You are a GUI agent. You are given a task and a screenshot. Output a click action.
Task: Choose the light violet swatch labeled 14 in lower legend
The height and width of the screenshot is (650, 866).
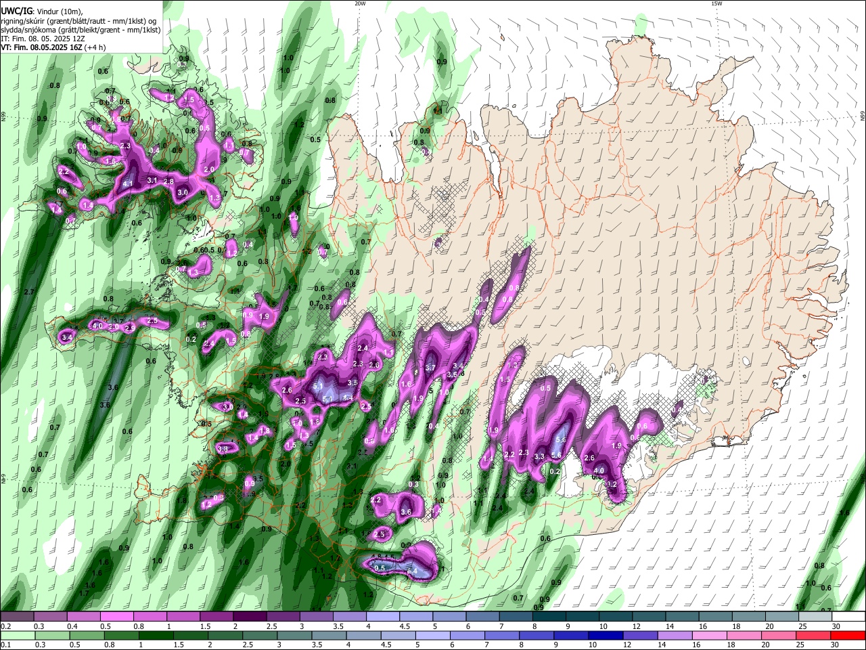[x=675, y=635]
